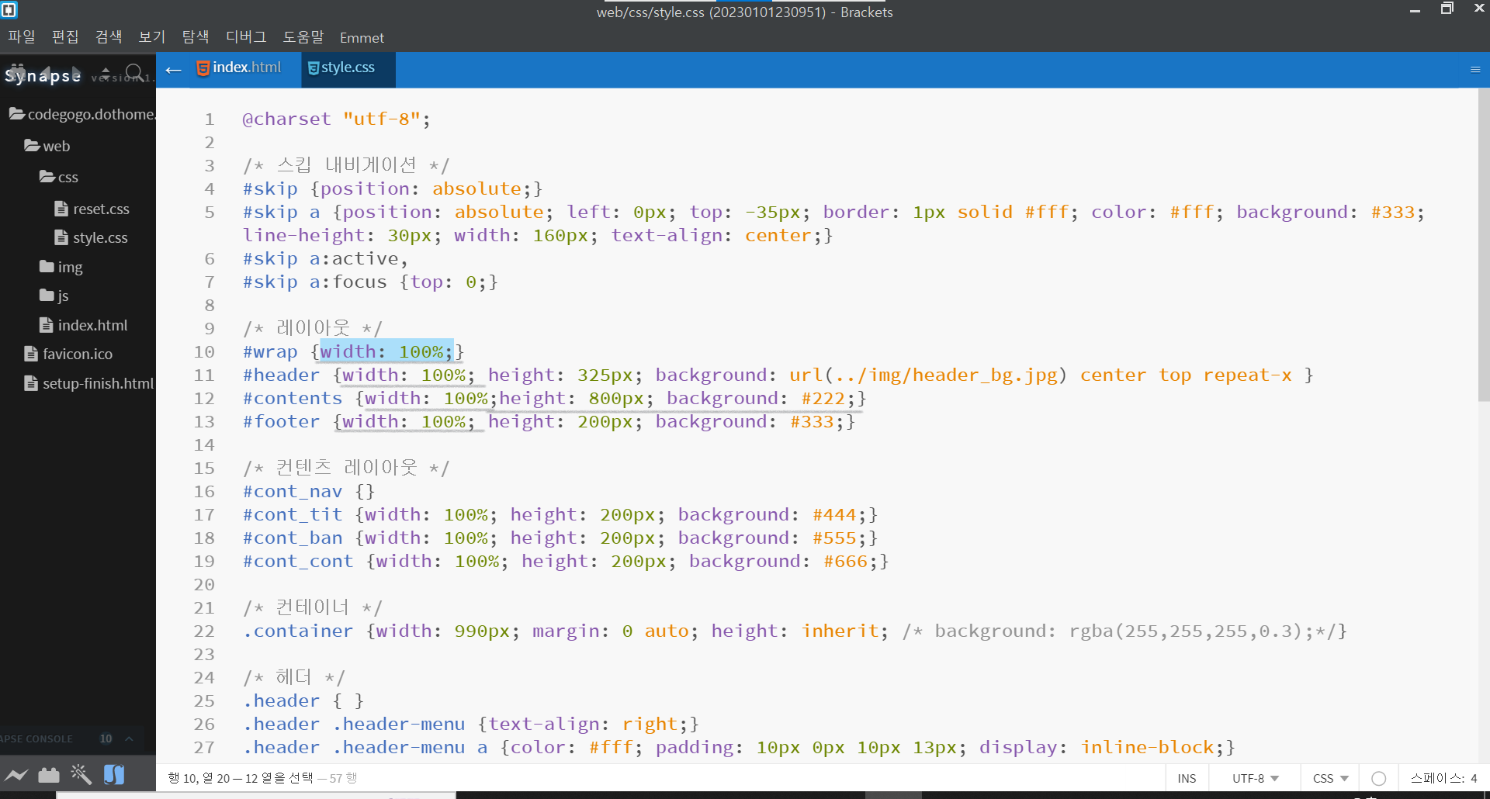1490x799 pixels.
Task: Click line number 22 in the gutter
Action: click(x=204, y=631)
